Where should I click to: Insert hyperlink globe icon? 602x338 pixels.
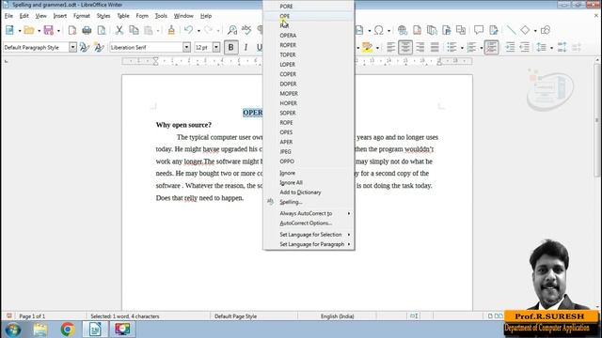click(403, 30)
